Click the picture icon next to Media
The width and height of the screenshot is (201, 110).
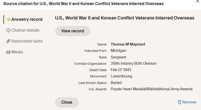tap(8, 52)
